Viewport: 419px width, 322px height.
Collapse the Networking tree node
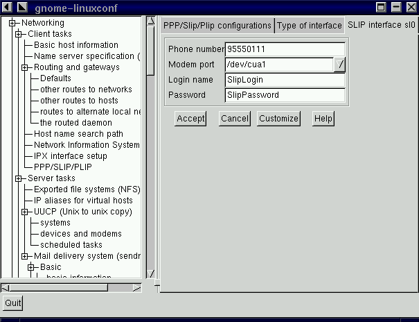tap(12, 23)
